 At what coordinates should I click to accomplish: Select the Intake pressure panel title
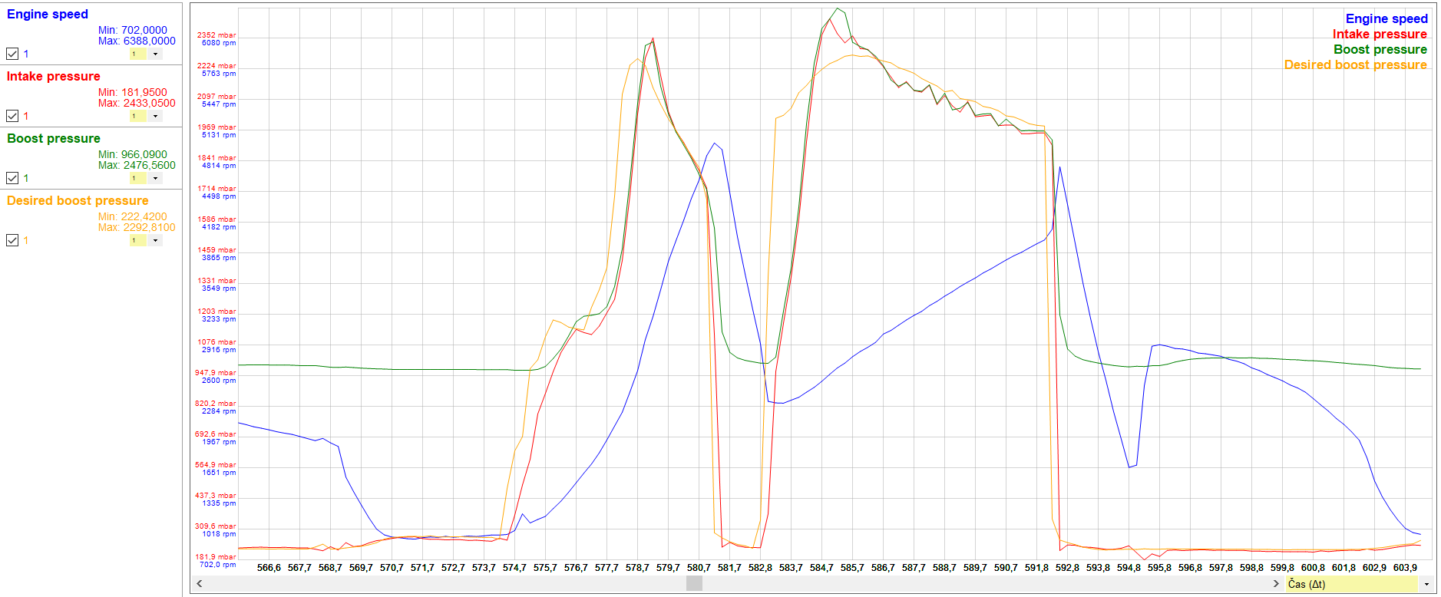[x=54, y=76]
